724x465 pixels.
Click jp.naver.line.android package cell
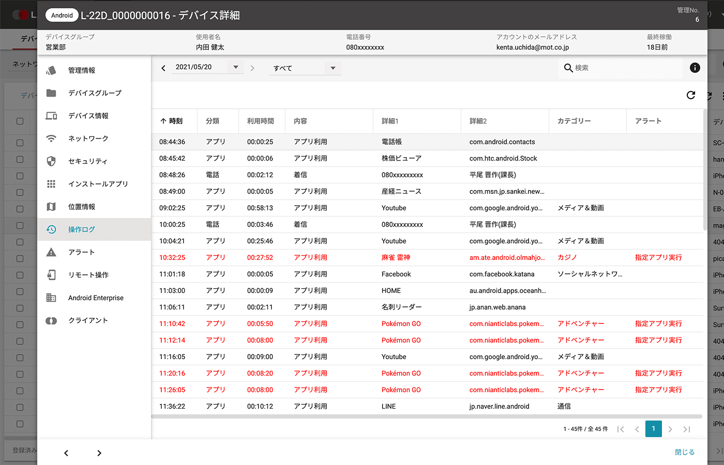[499, 406]
